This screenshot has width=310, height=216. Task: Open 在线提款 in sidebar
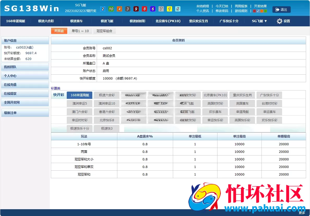25,94
